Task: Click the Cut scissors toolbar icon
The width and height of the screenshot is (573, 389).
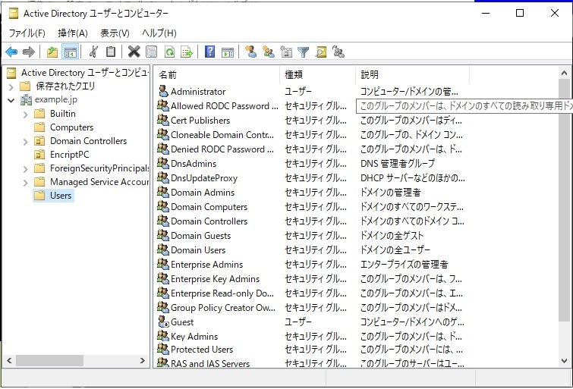Action: 93,52
